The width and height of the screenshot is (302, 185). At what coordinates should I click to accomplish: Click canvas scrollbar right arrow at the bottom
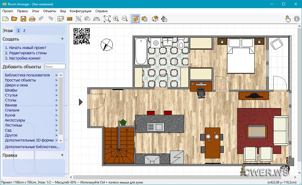(x=295, y=177)
